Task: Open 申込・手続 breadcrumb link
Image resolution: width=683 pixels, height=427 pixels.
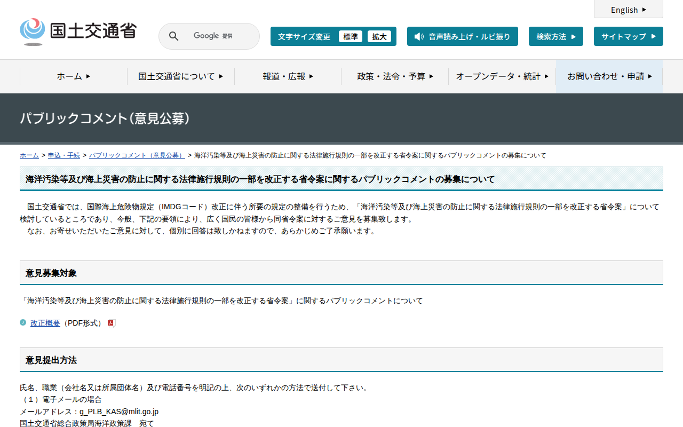Action: 64,155
